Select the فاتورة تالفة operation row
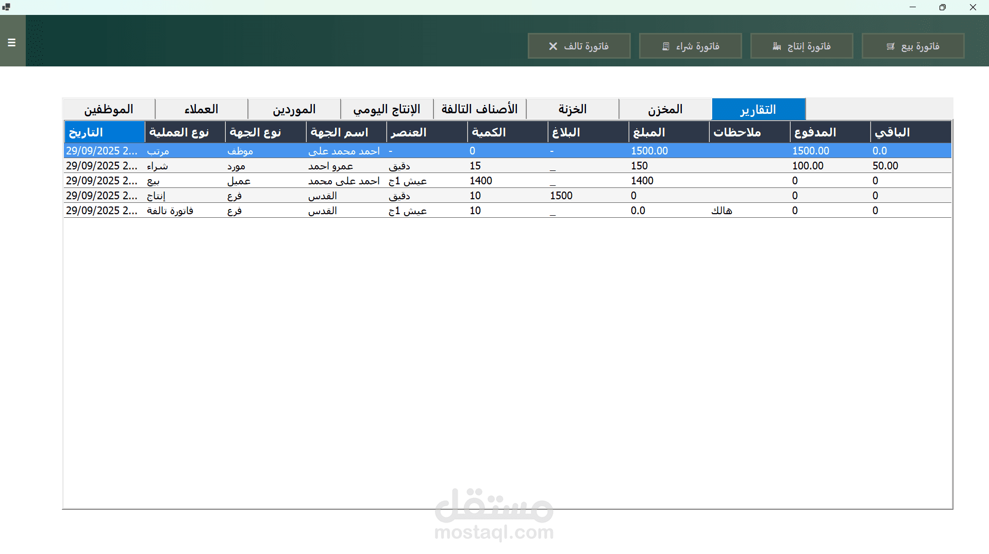The height and width of the screenshot is (554, 989). coord(508,211)
